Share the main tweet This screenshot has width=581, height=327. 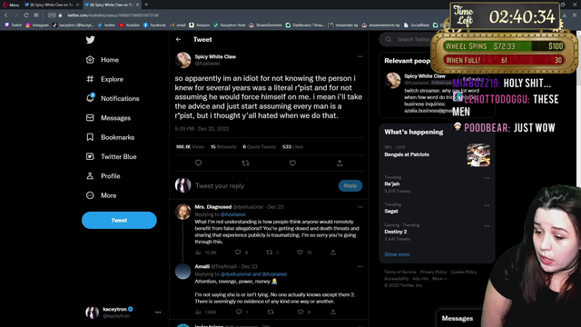point(340,163)
